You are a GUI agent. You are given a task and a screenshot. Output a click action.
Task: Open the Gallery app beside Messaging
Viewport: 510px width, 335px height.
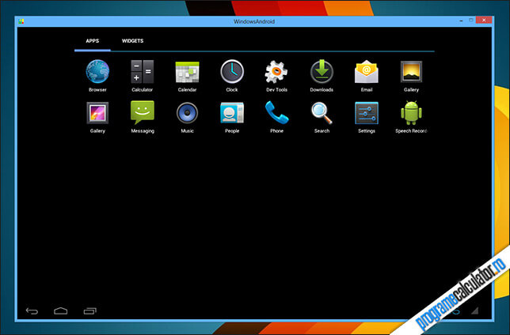click(x=97, y=117)
